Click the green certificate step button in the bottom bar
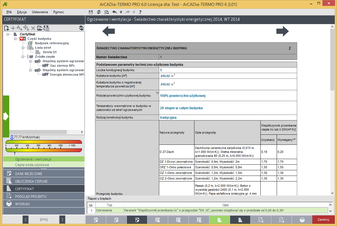This screenshot has width=337, height=226. coord(220,220)
